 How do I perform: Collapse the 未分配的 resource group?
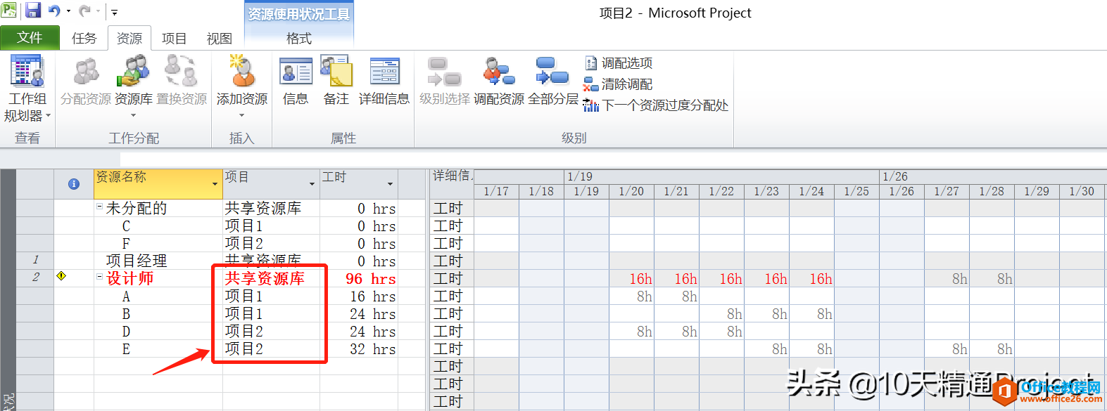coord(99,207)
